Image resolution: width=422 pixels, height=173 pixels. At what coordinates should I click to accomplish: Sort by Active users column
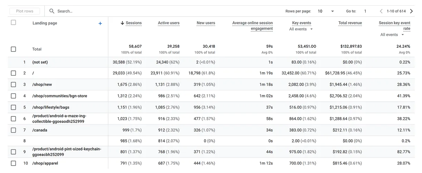pyautogui.click(x=169, y=23)
